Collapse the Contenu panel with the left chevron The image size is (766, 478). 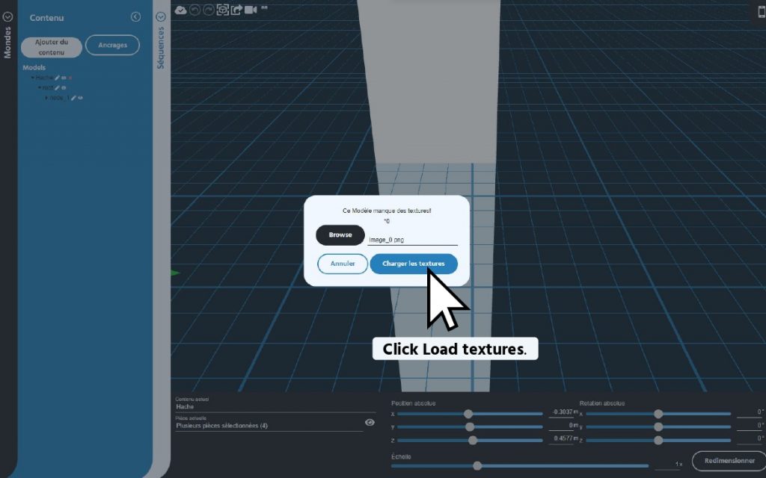click(135, 17)
